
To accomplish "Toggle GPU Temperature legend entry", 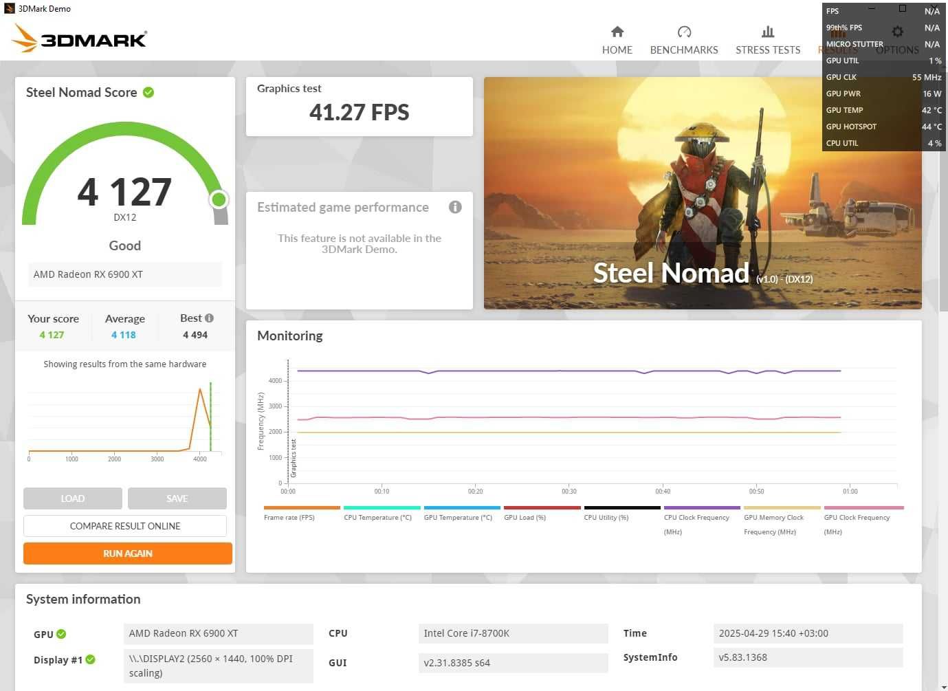I will click(462, 514).
